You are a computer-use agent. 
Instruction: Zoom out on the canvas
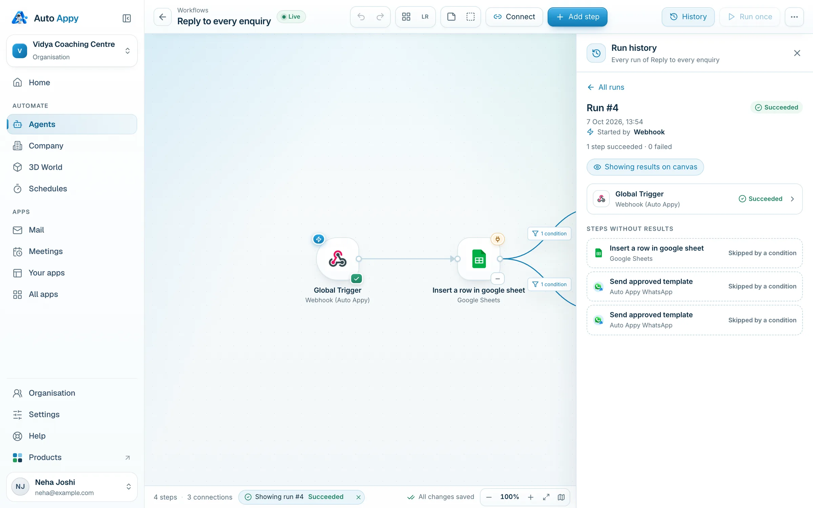coord(489,497)
